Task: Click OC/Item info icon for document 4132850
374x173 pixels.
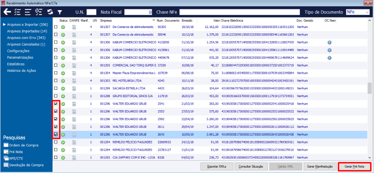Action: 330,42
